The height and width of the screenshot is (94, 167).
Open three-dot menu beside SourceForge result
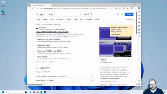[x=66, y=29]
